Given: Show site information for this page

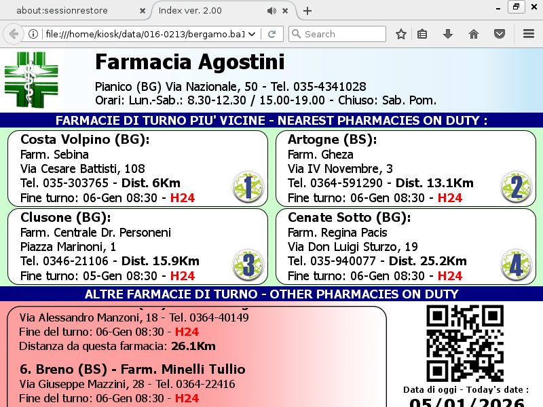Looking at the screenshot, I should coord(33,34).
